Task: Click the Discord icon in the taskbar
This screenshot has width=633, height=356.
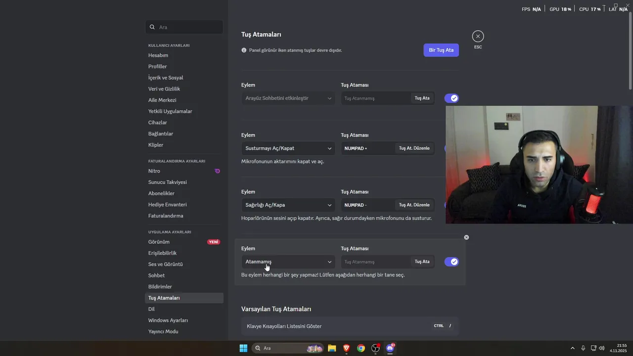Action: point(390,348)
